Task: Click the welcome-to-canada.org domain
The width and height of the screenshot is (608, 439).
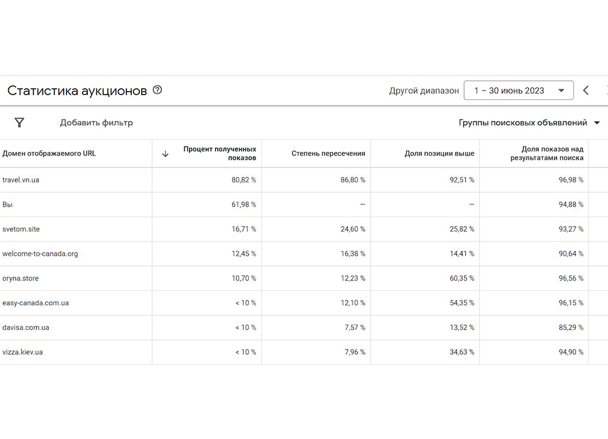Action: pos(40,254)
